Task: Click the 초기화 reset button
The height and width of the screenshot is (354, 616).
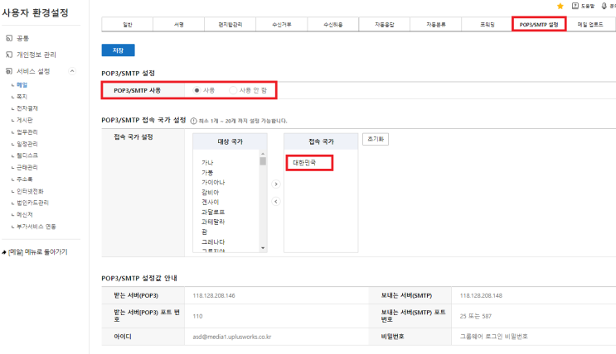Action: click(376, 139)
